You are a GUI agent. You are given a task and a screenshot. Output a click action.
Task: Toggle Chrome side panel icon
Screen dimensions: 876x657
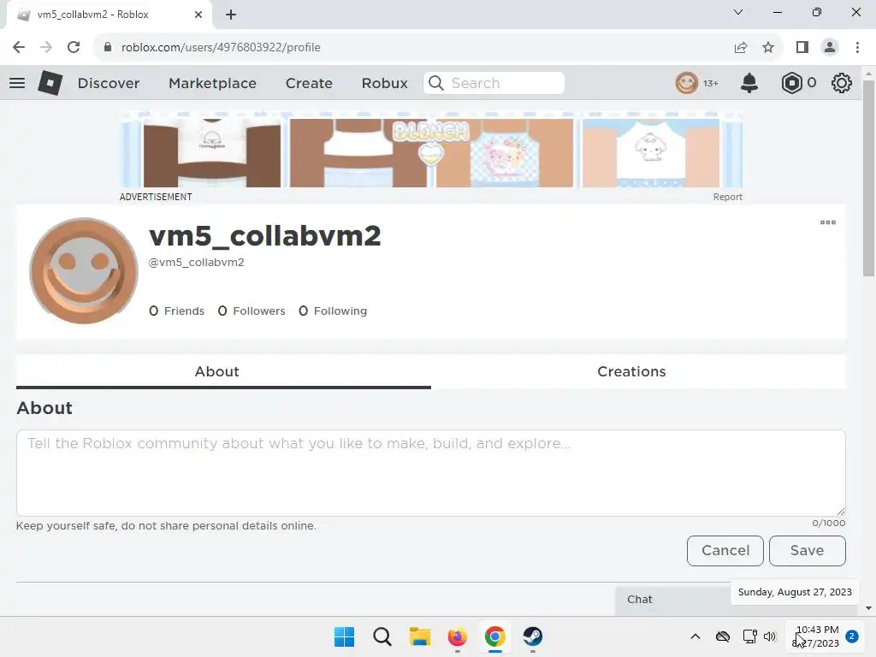point(802,48)
